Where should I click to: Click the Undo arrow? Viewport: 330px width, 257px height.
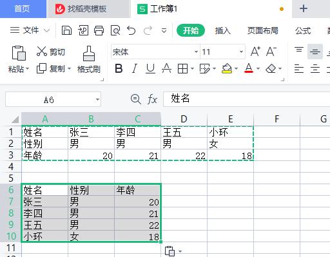tap(131, 30)
